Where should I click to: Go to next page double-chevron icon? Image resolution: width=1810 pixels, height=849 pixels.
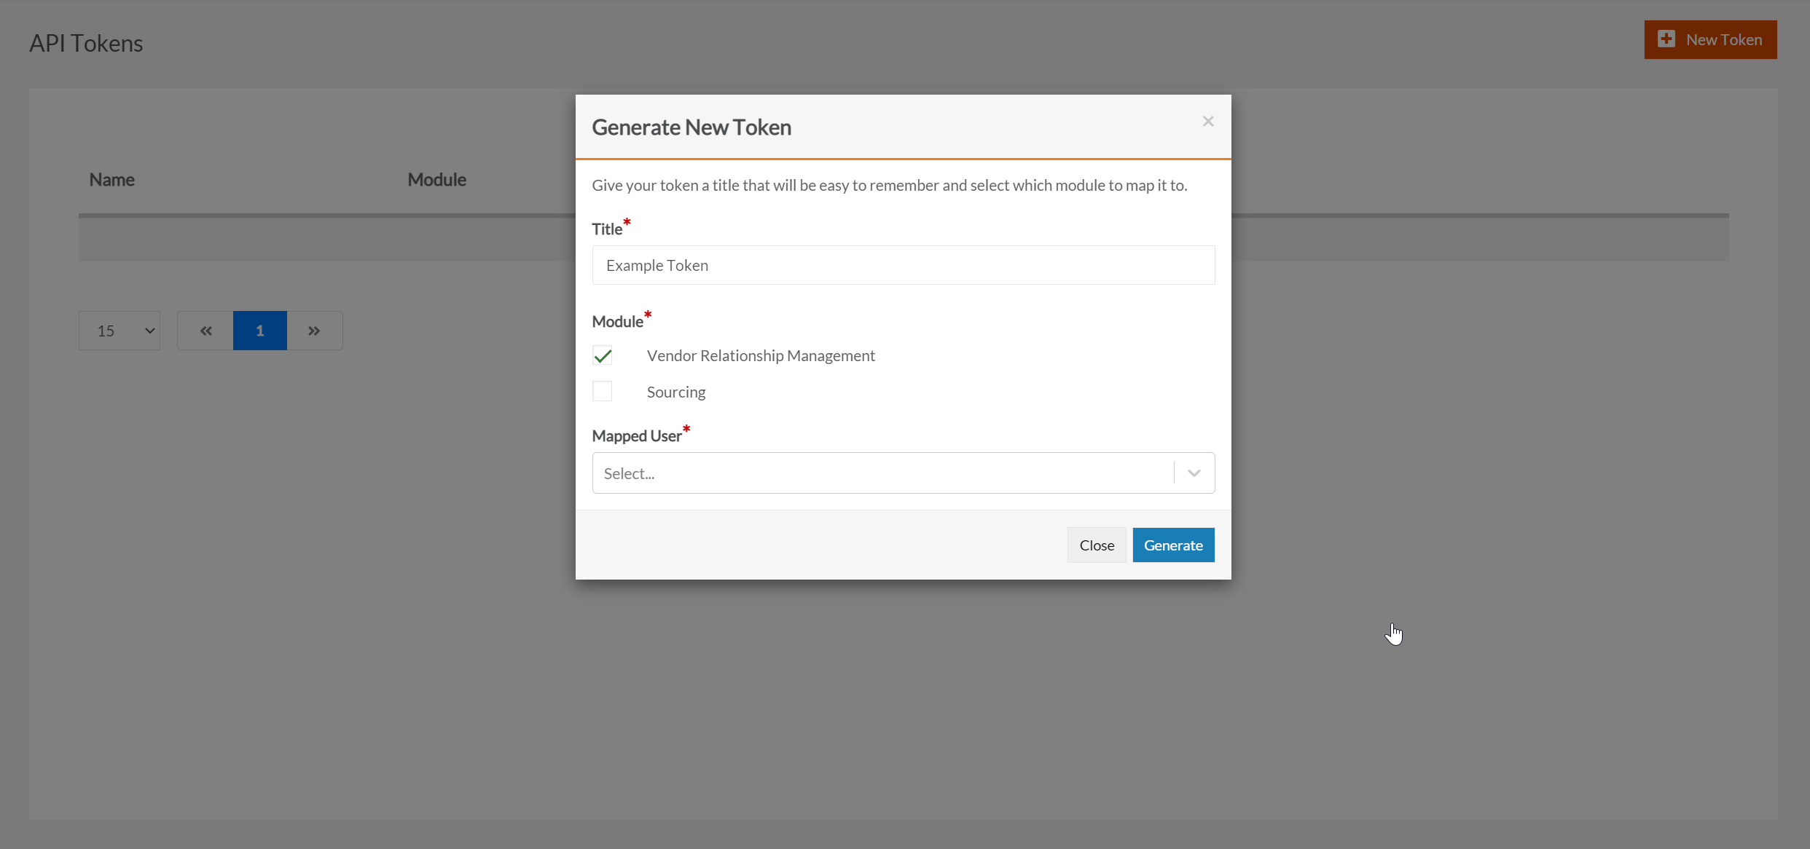click(x=314, y=331)
